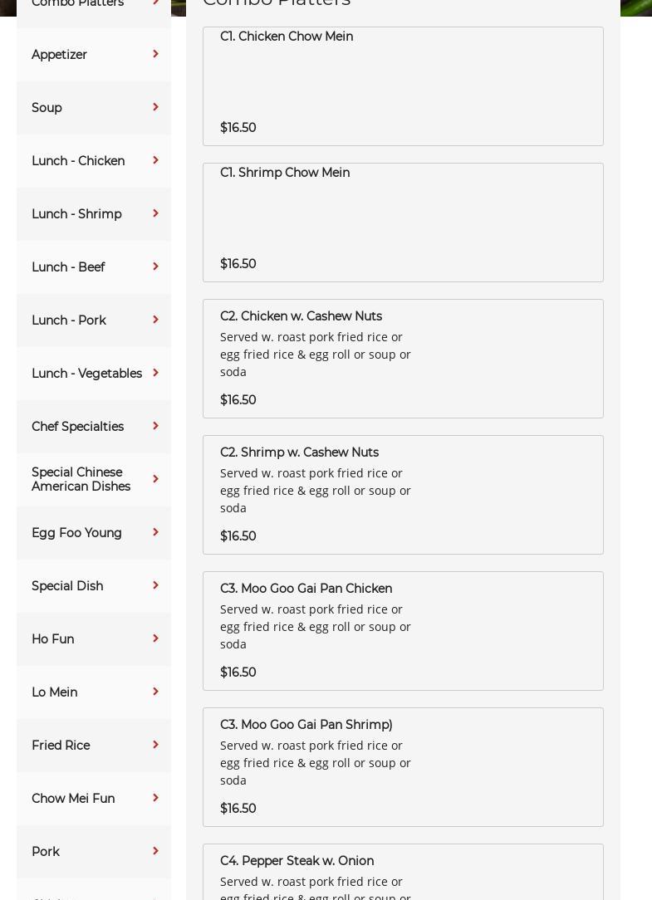
Task: Click the chevron icon next to Ho Fun
Action: 155,639
